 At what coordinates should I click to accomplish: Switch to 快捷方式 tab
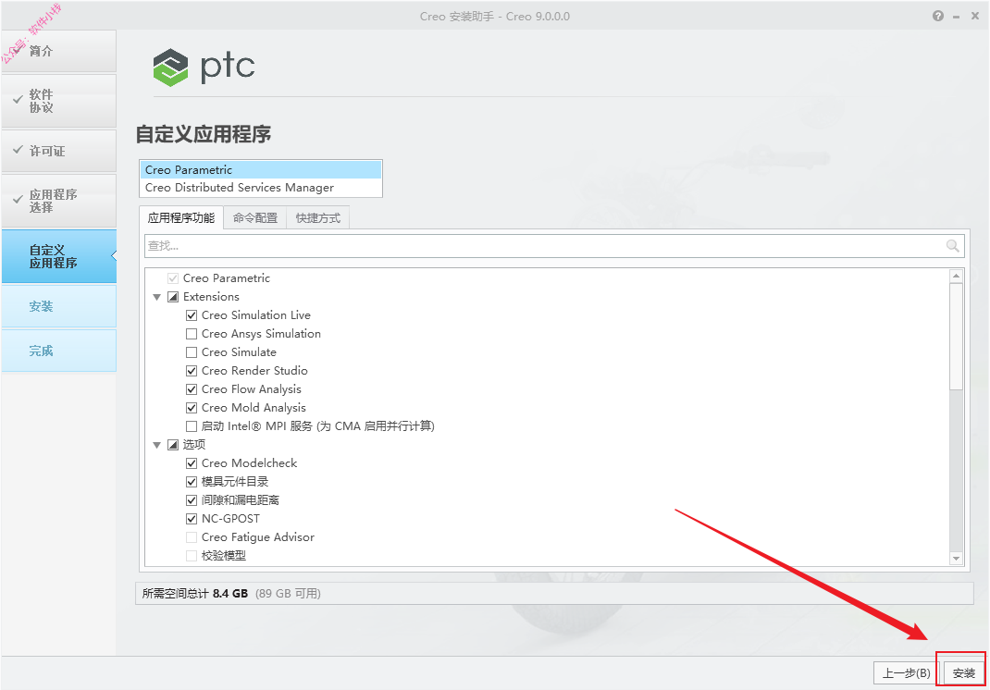pos(317,217)
